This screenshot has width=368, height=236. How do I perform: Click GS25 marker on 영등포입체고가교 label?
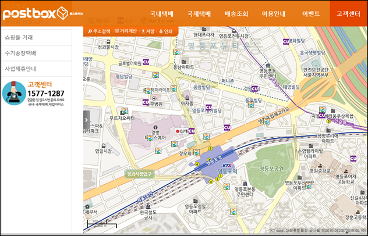[266, 121]
